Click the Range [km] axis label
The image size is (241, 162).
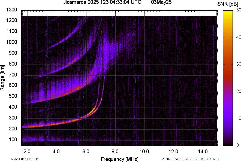[2, 78]
